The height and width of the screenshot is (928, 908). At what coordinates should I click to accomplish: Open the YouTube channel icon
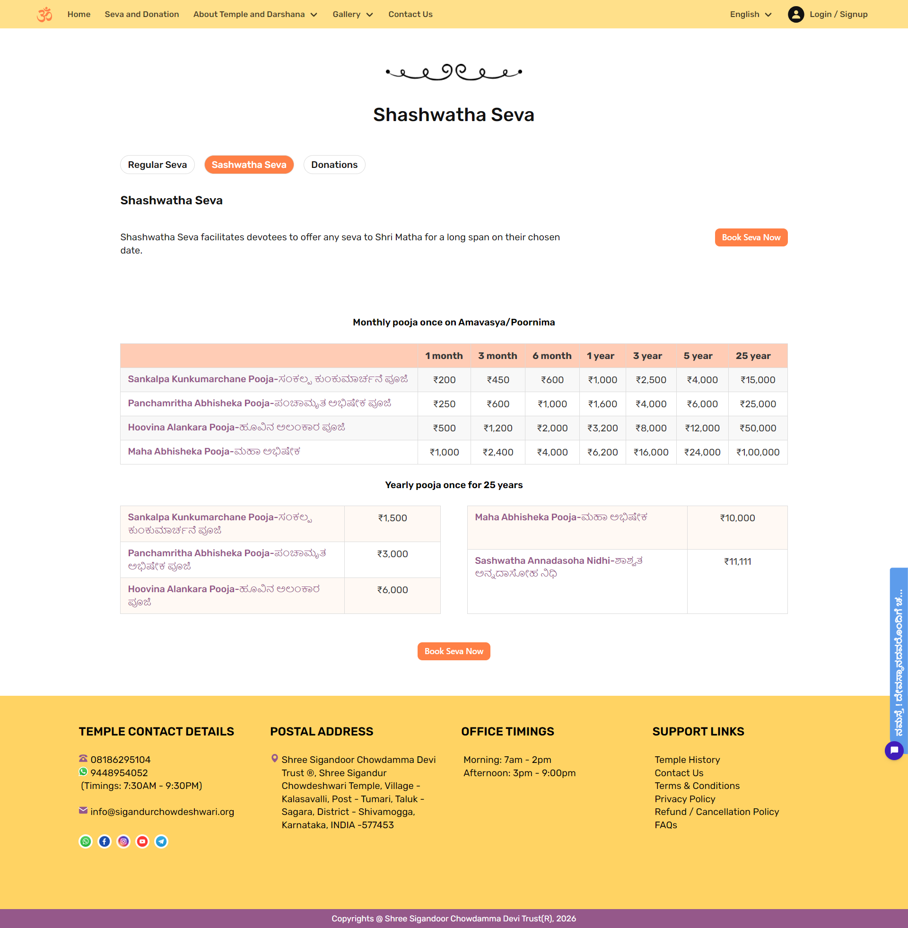(x=142, y=842)
